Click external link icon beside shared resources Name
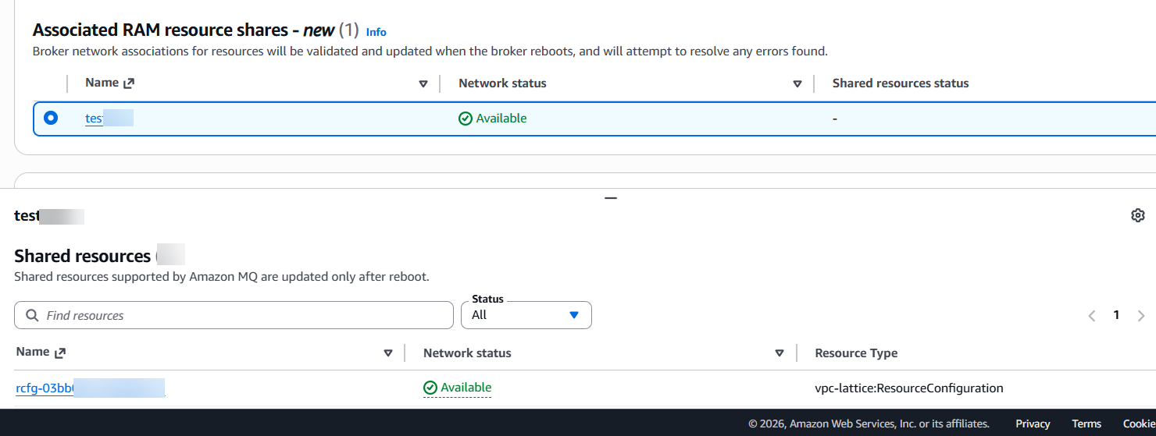This screenshot has height=436, width=1156. click(60, 353)
